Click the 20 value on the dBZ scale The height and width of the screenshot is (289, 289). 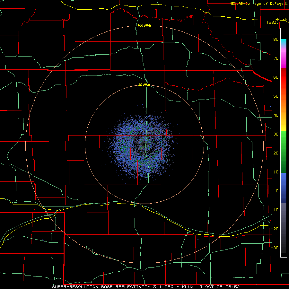[x=276, y=153]
